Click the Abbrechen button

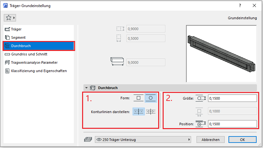[210, 140]
